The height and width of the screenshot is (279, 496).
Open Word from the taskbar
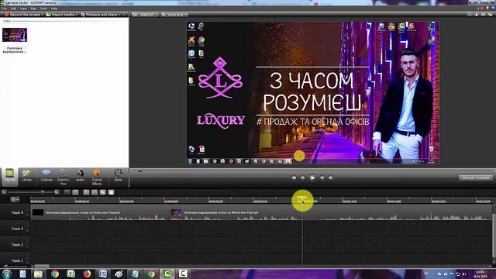[x=103, y=274]
